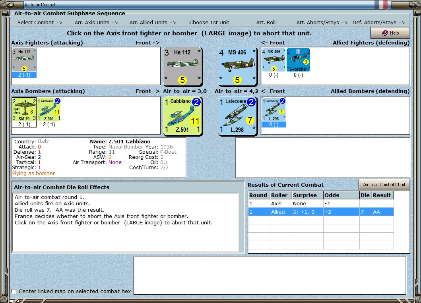Click the Die column header
The image size is (421, 303).
(x=365, y=195)
